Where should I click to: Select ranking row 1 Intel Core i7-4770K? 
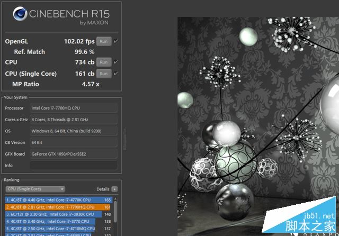[x=58, y=200]
